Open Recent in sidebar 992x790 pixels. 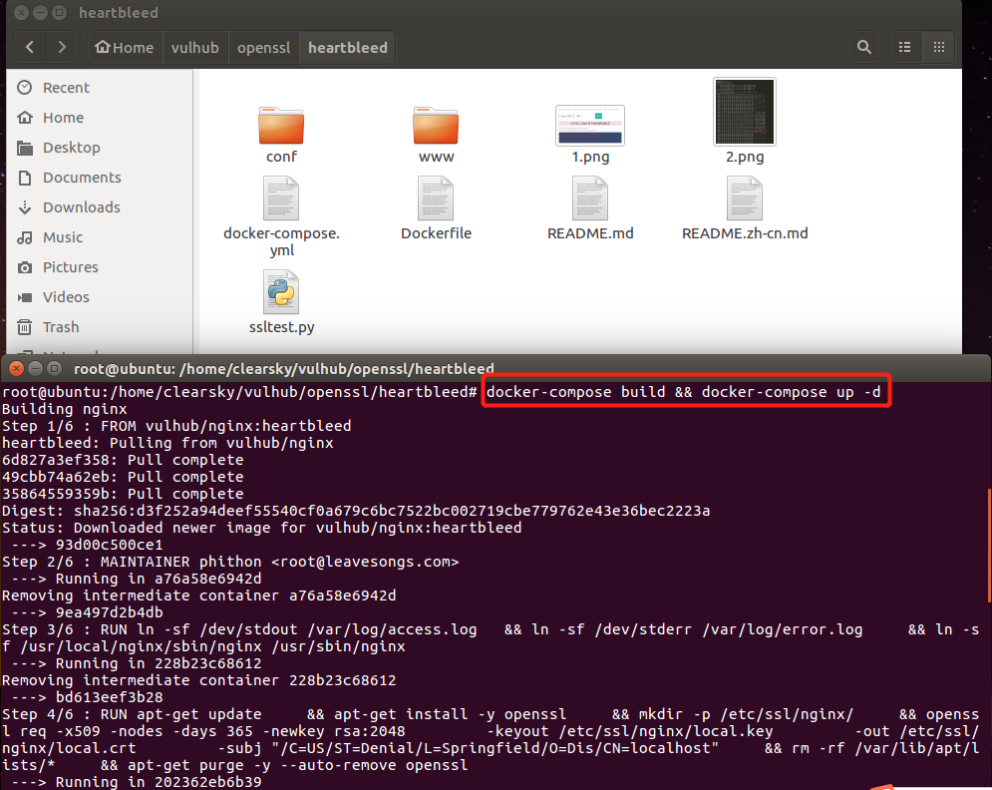(98, 88)
